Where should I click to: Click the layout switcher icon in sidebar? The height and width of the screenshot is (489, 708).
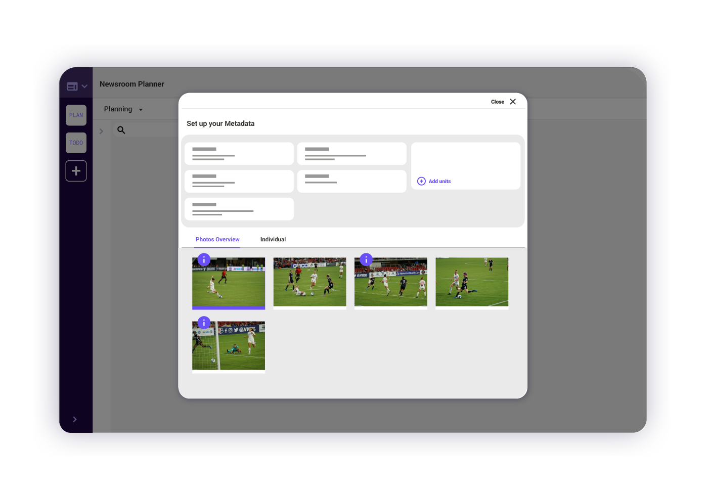tap(72, 86)
